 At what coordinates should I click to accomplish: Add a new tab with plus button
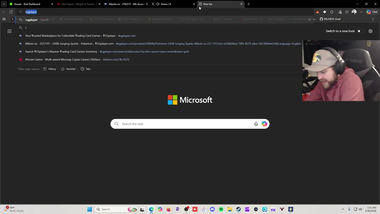(x=248, y=4)
